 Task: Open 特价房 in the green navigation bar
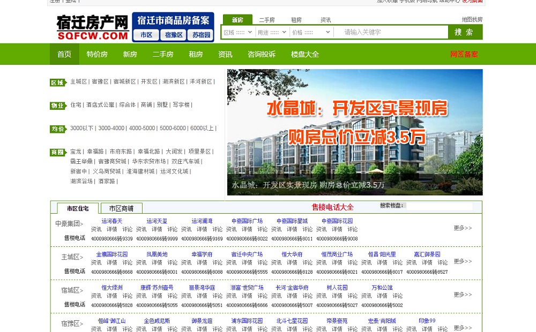(x=97, y=54)
